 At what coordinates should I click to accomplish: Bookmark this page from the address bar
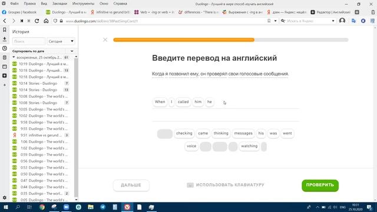[269, 21]
